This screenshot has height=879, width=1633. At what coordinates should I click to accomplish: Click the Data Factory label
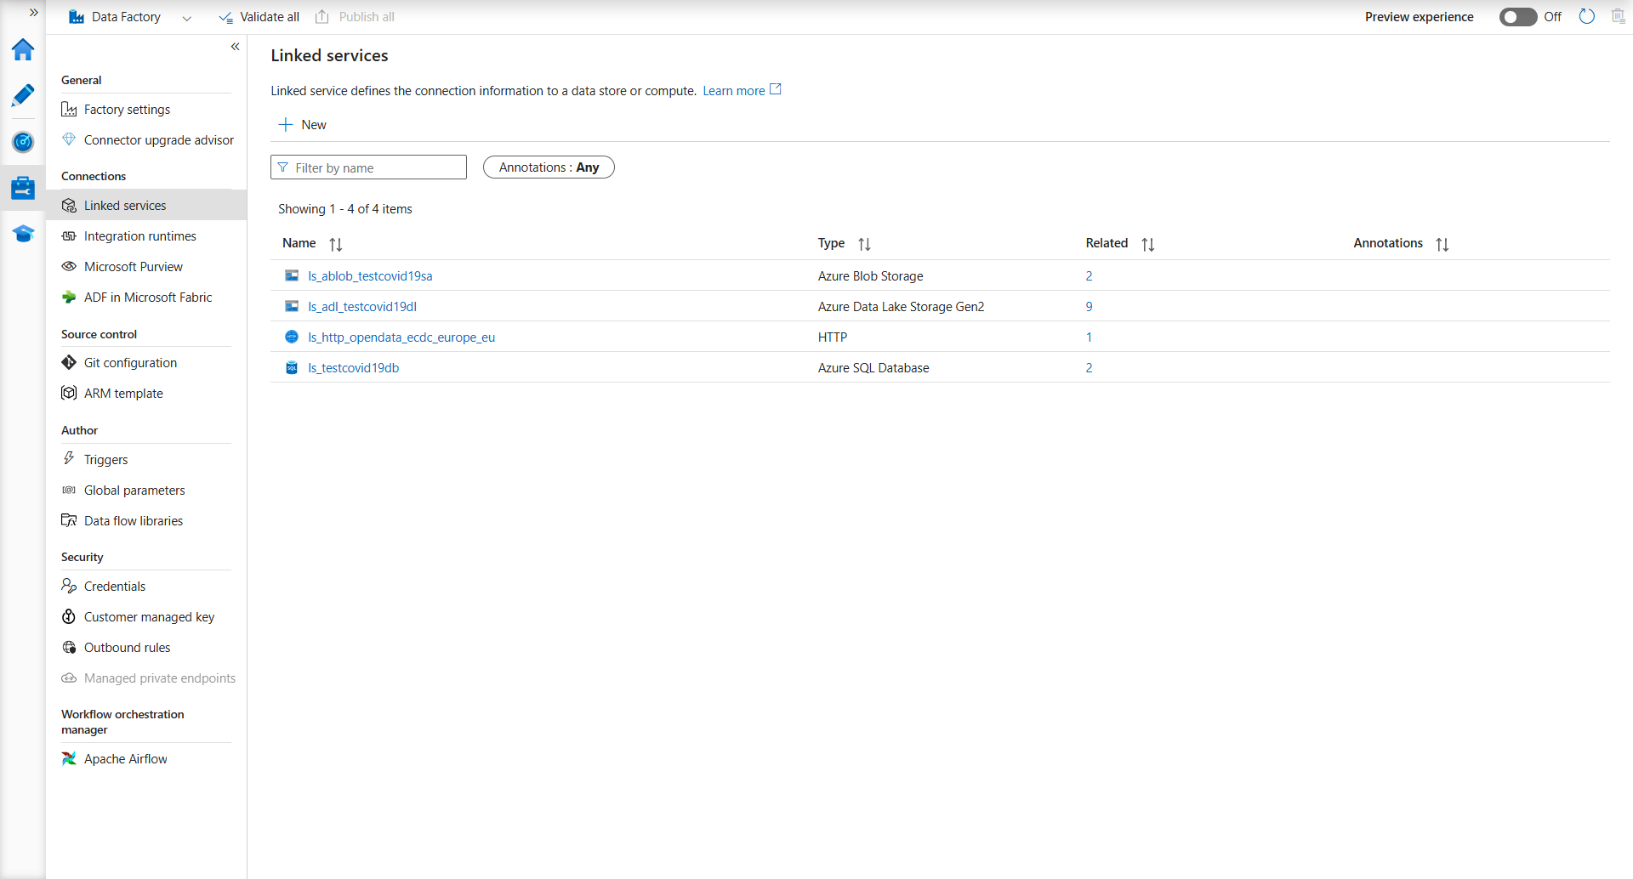[x=126, y=17]
